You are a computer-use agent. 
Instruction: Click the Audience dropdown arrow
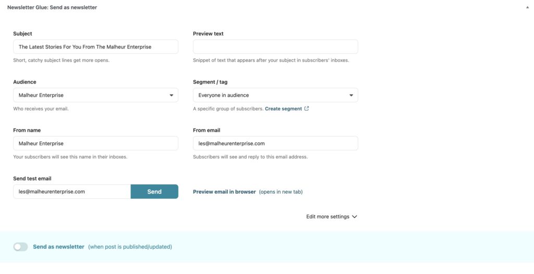tap(172, 96)
